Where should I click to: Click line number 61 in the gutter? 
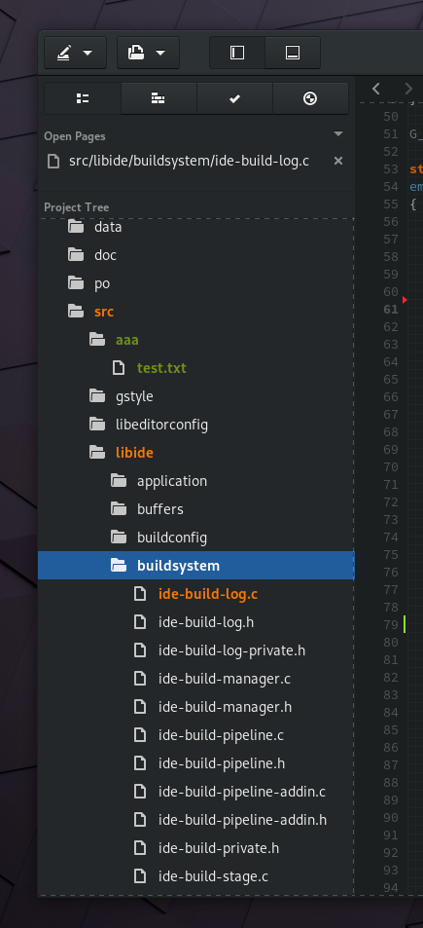[391, 309]
